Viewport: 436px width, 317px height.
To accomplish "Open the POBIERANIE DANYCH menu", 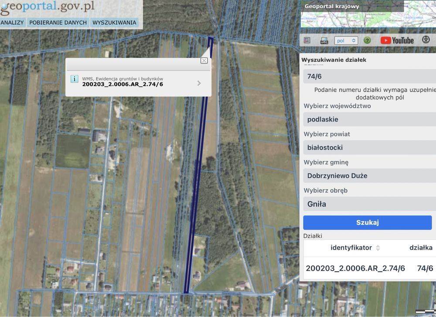I will point(58,23).
